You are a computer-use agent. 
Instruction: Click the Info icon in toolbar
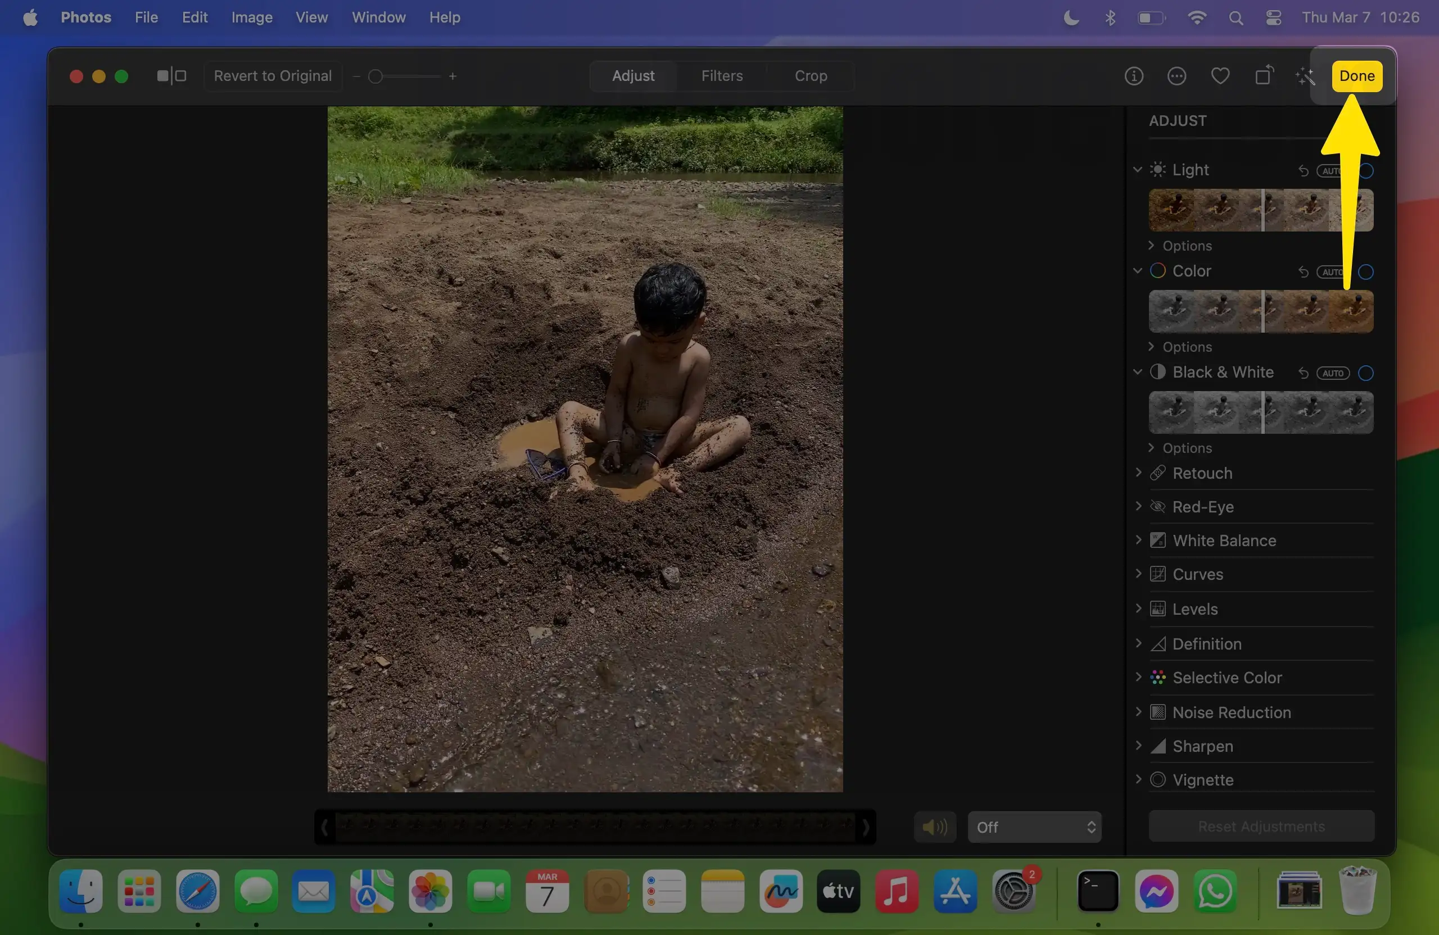[x=1134, y=76]
